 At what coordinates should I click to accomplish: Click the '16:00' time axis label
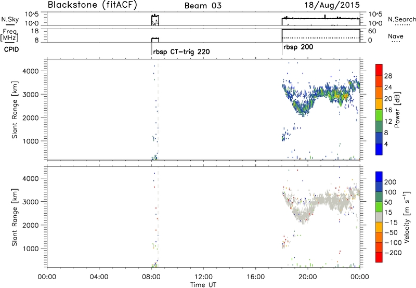[255, 277]
